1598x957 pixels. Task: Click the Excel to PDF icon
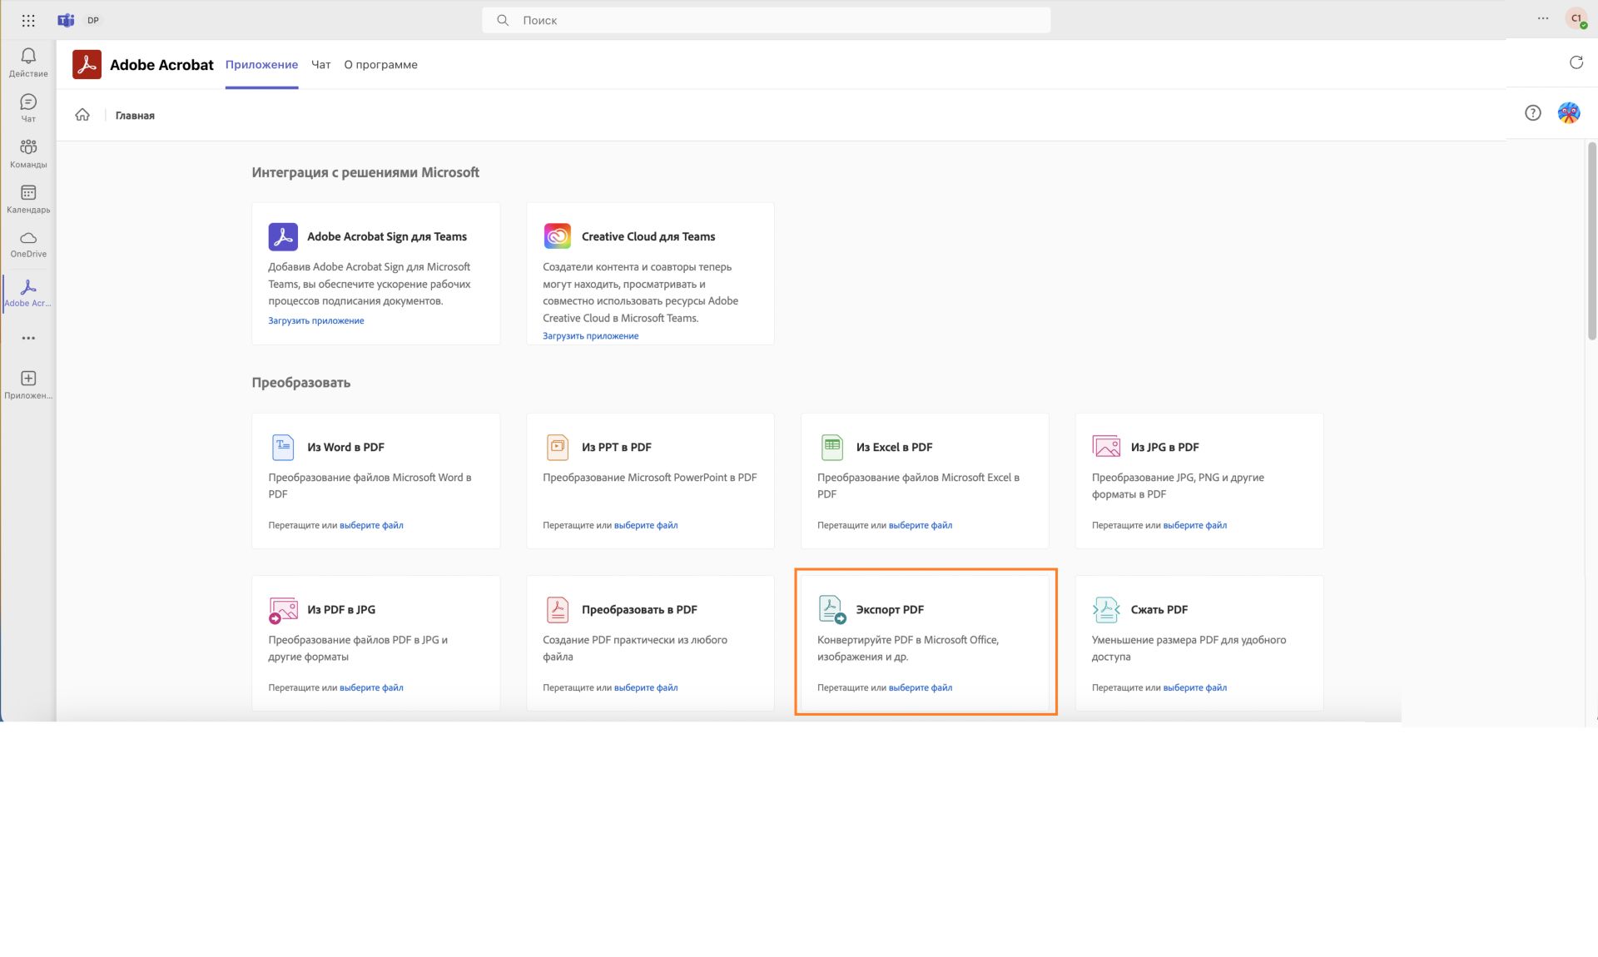(x=832, y=447)
